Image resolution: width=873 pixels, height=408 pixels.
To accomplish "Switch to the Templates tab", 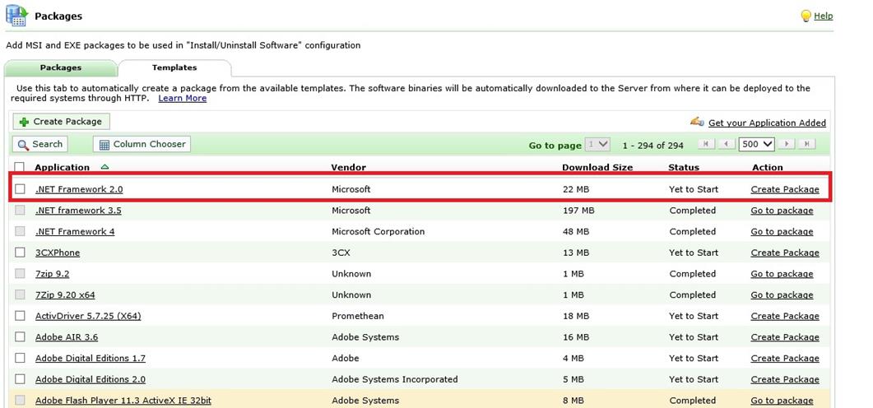I will 174,68.
